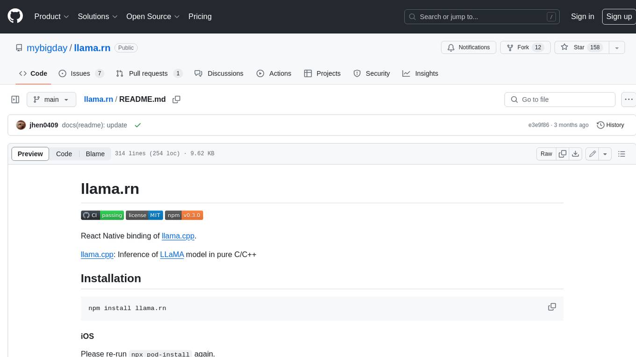Open the docs(readme): update commit message

click(x=94, y=125)
